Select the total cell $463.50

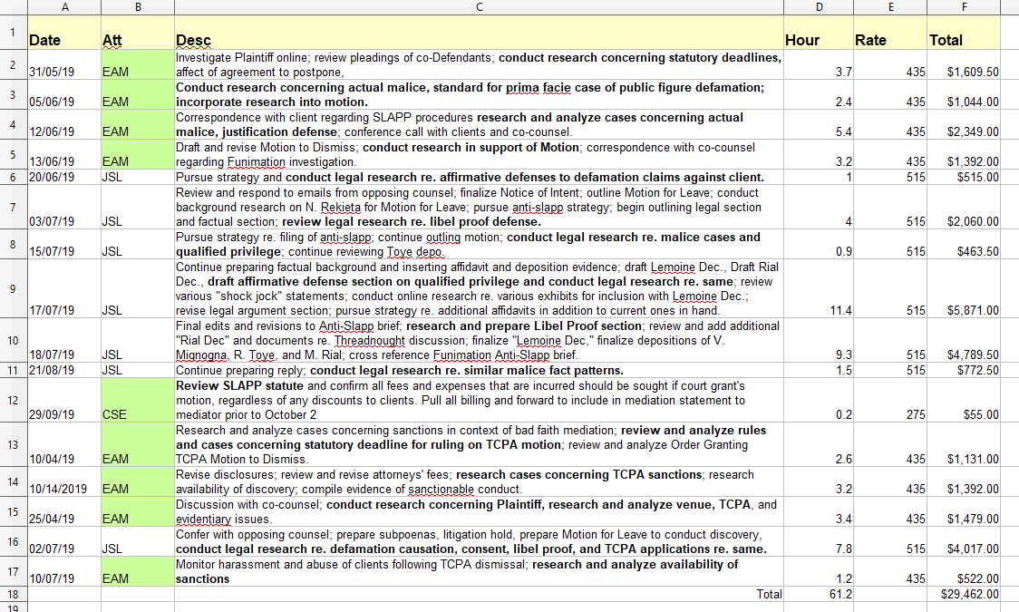point(964,244)
